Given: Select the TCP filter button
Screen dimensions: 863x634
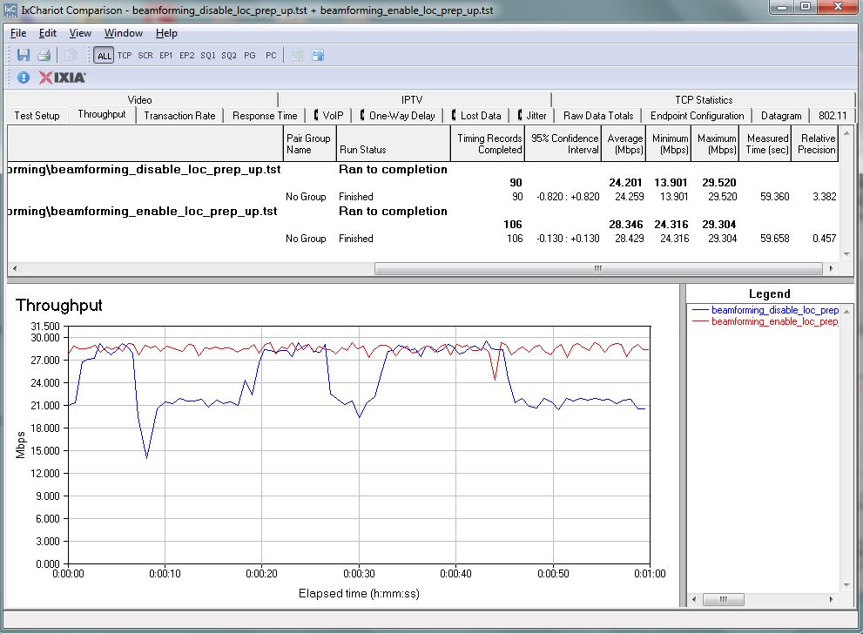Looking at the screenshot, I should pos(125,55).
